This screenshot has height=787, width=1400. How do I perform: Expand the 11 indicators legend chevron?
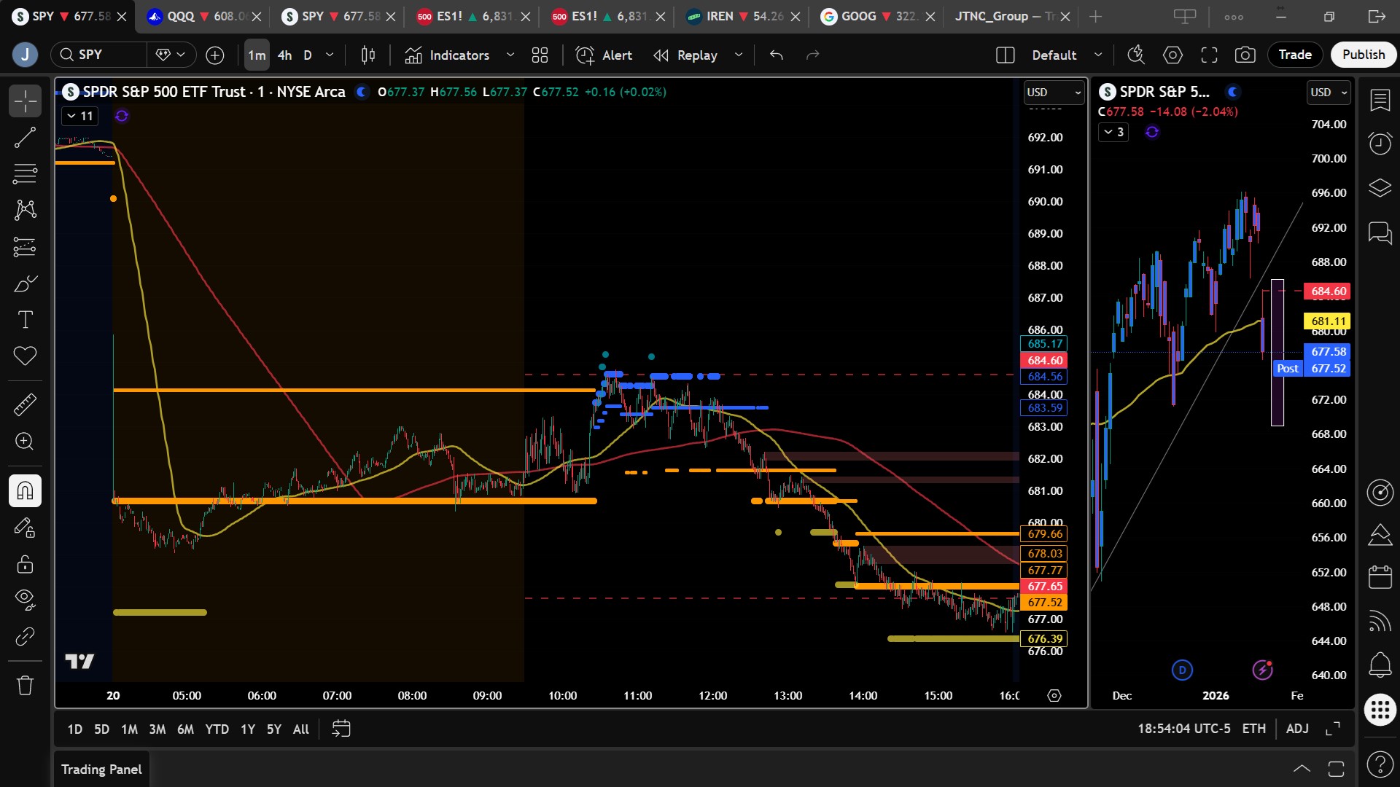pos(71,116)
